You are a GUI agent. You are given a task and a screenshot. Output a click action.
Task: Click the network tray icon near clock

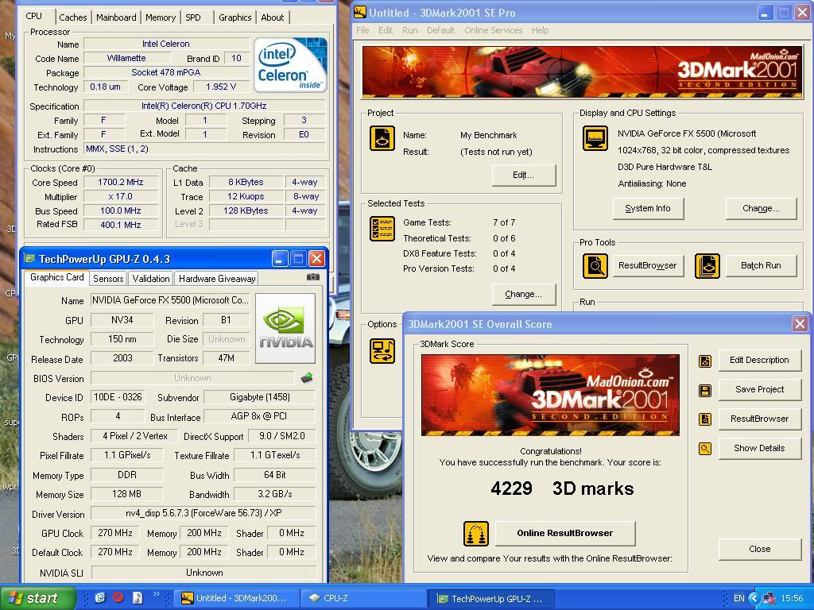(x=769, y=598)
